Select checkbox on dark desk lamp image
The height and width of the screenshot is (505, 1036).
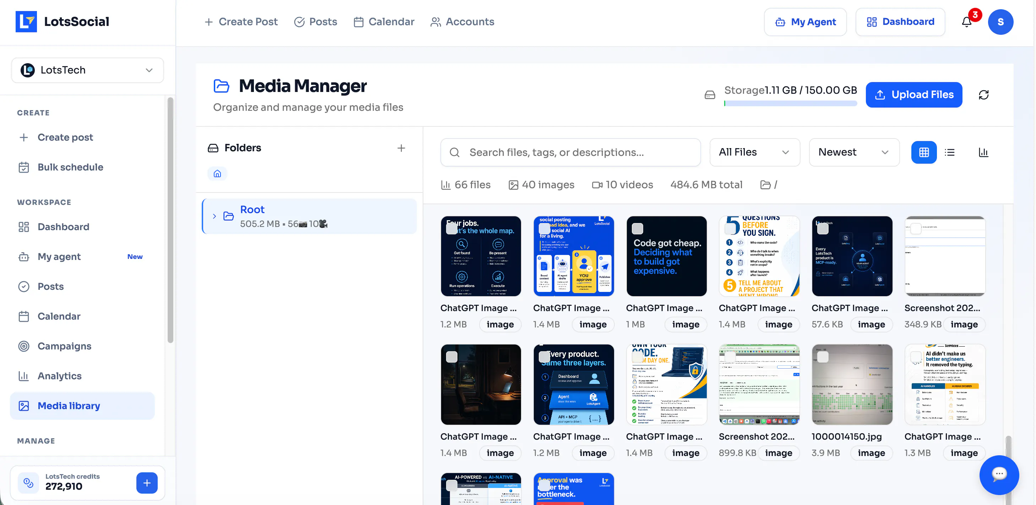click(452, 357)
